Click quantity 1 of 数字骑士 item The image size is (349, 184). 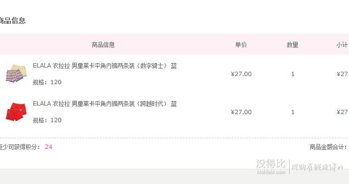click(293, 74)
